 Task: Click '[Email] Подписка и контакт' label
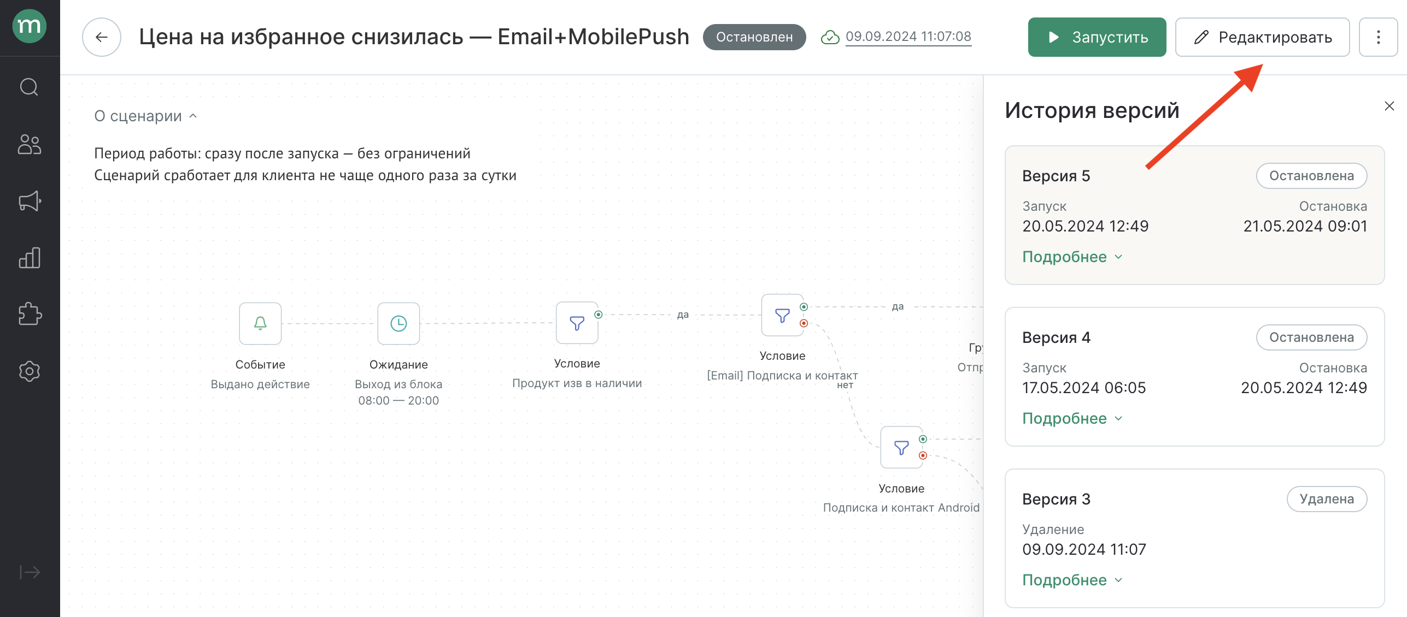coord(782,375)
